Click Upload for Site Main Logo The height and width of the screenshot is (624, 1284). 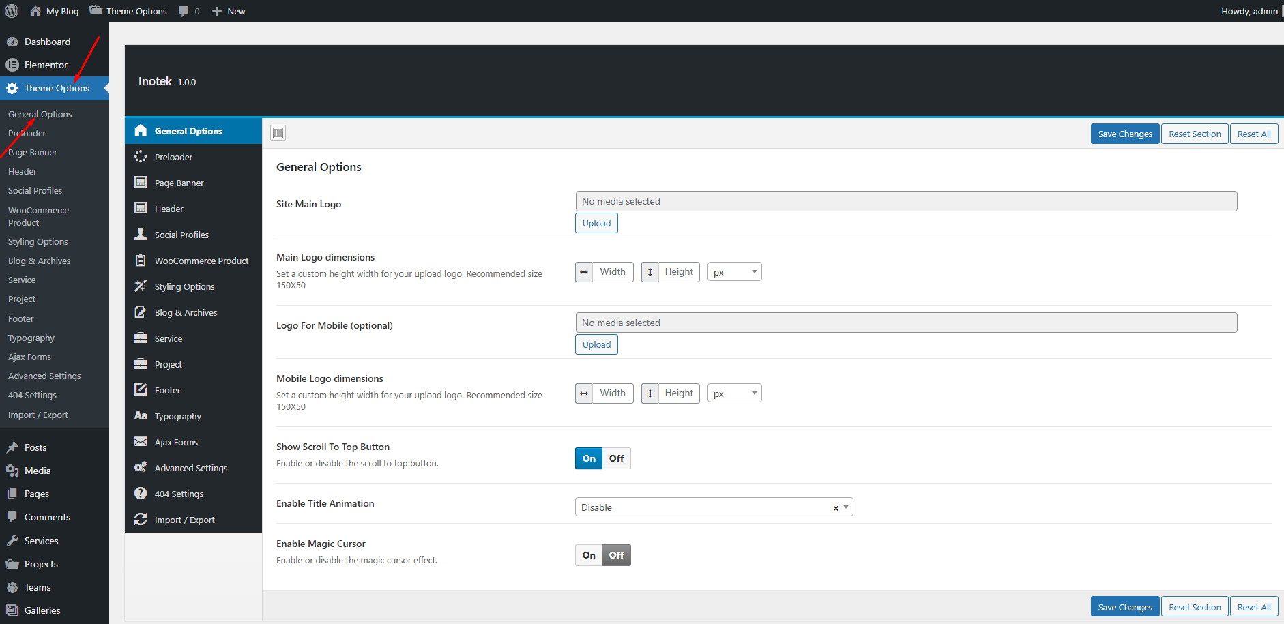point(596,223)
